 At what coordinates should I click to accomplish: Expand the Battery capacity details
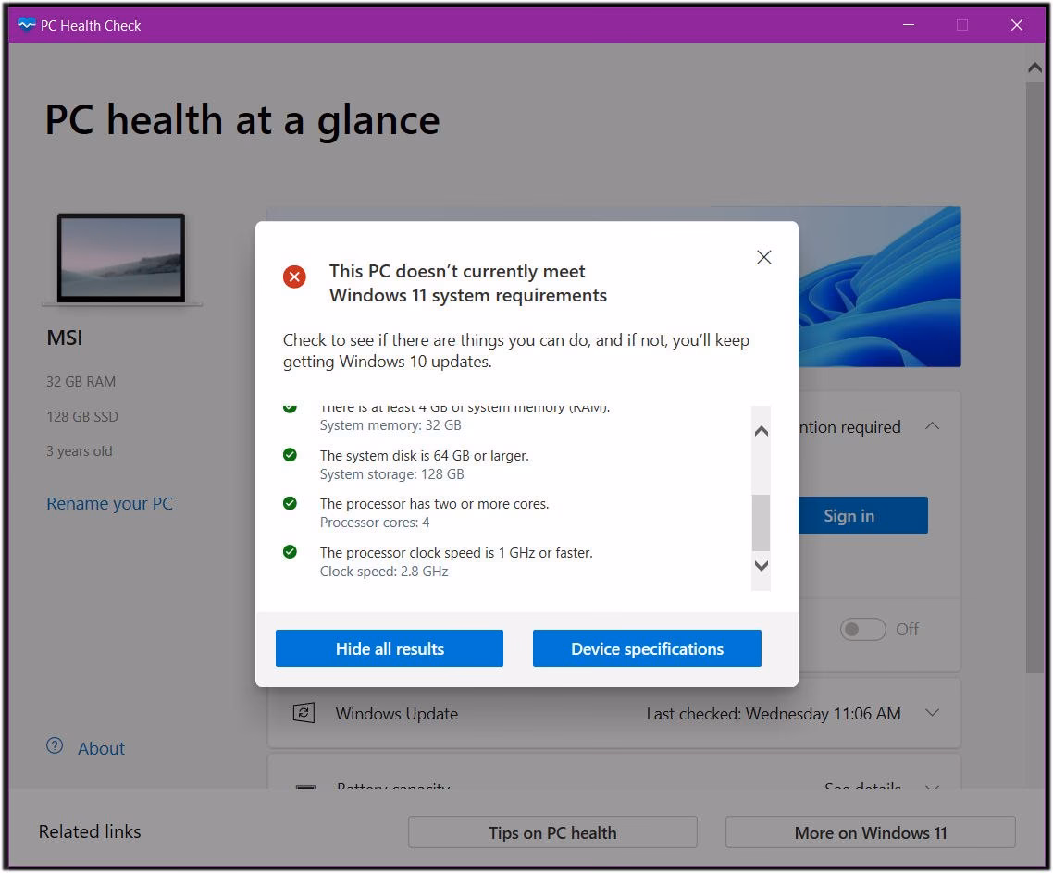(x=933, y=788)
